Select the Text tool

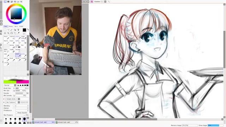[18, 30]
